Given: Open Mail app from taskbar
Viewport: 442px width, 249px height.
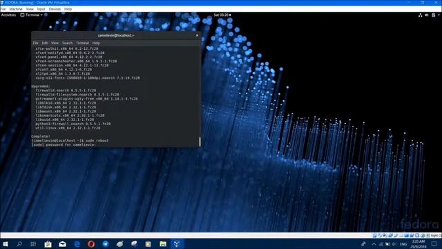Looking at the screenshot, I should click(x=62, y=244).
